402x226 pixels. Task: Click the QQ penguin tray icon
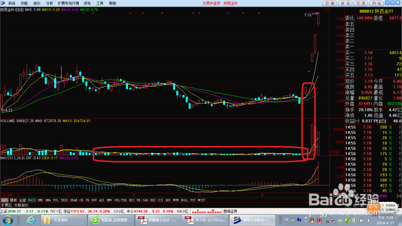point(312,220)
